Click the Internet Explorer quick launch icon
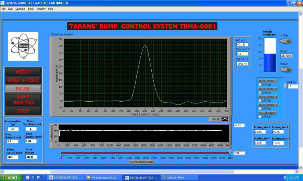The image size is (303, 181). click(33, 177)
